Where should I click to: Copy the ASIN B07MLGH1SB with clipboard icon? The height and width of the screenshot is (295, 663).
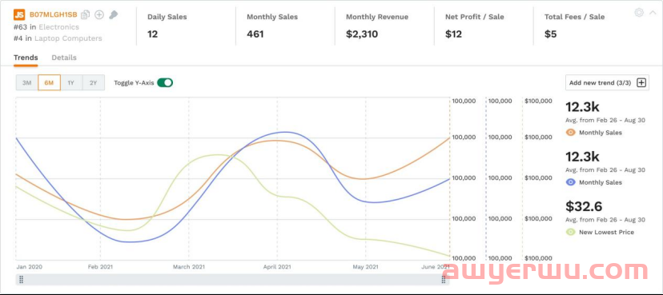tap(86, 14)
